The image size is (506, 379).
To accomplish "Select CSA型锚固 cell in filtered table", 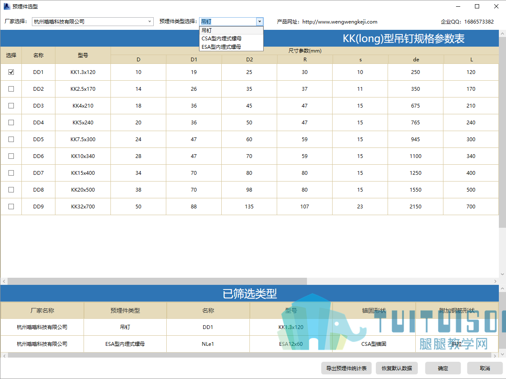I will (374, 344).
